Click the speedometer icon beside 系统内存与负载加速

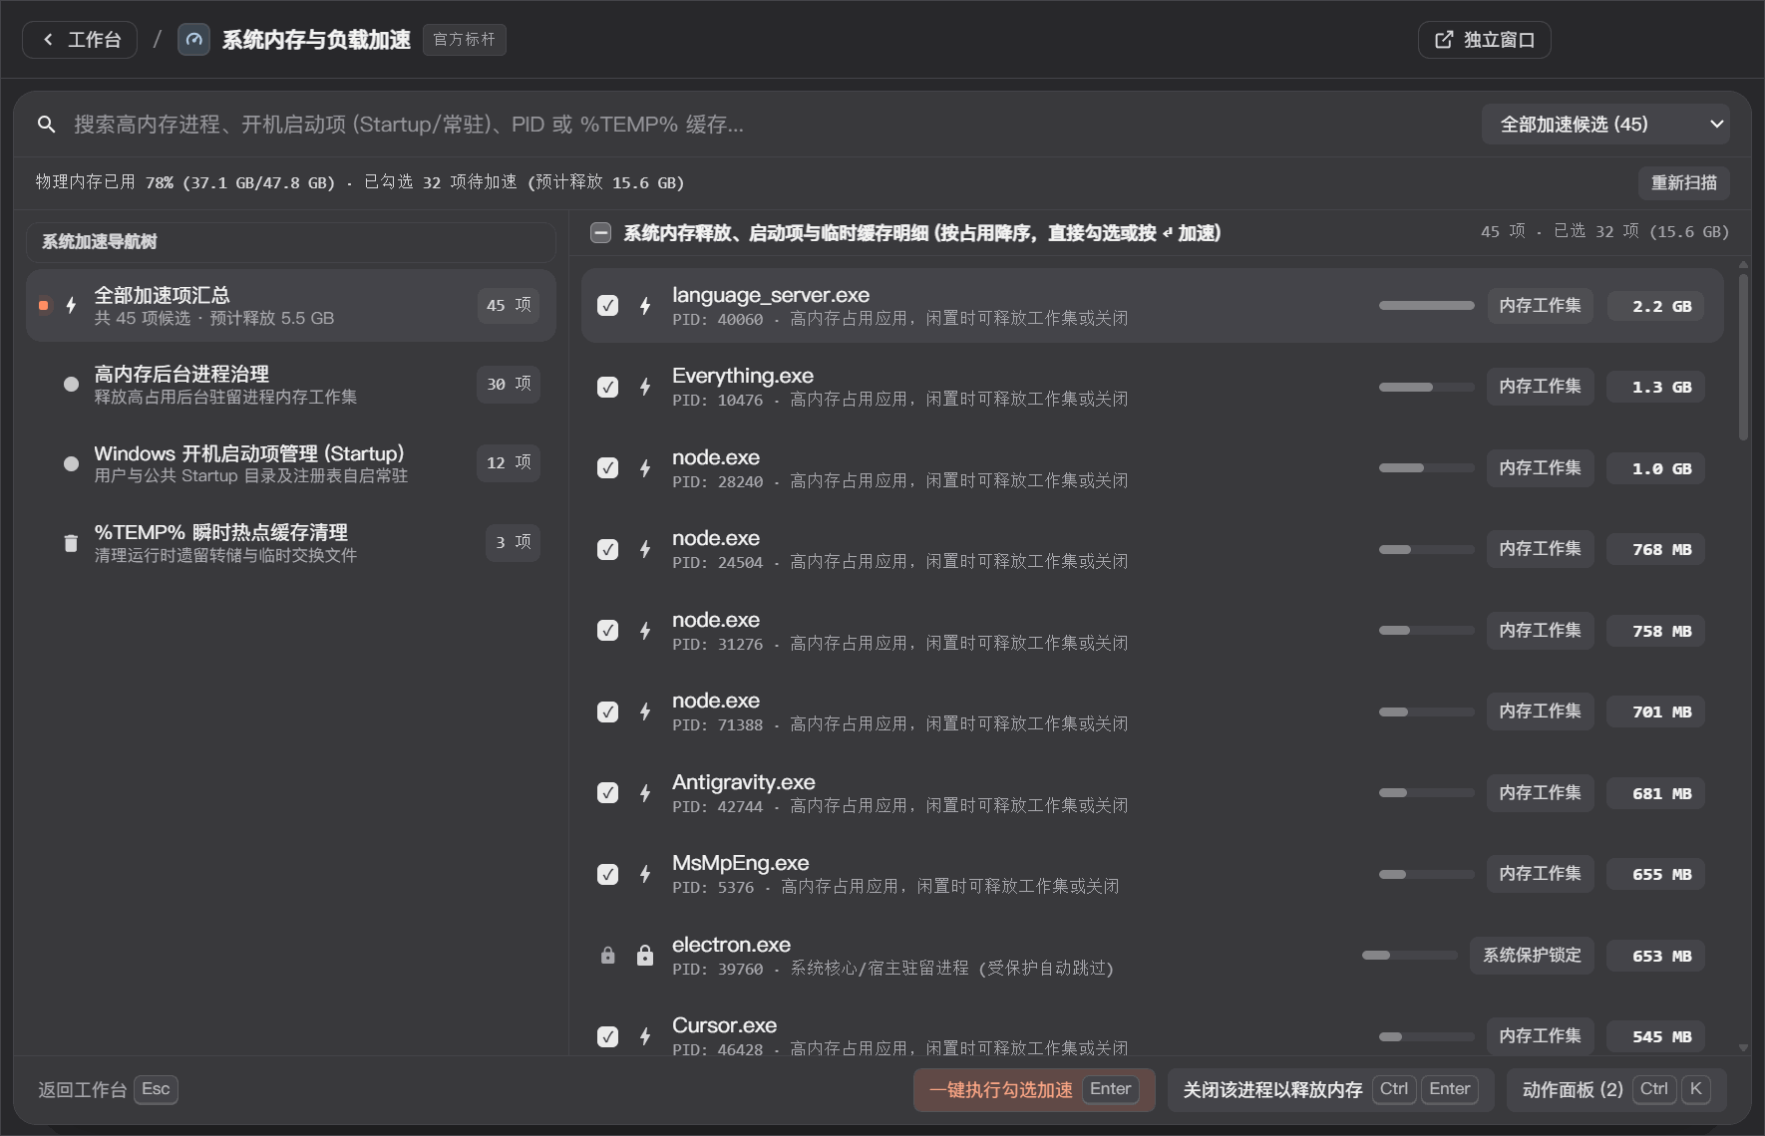(x=194, y=40)
